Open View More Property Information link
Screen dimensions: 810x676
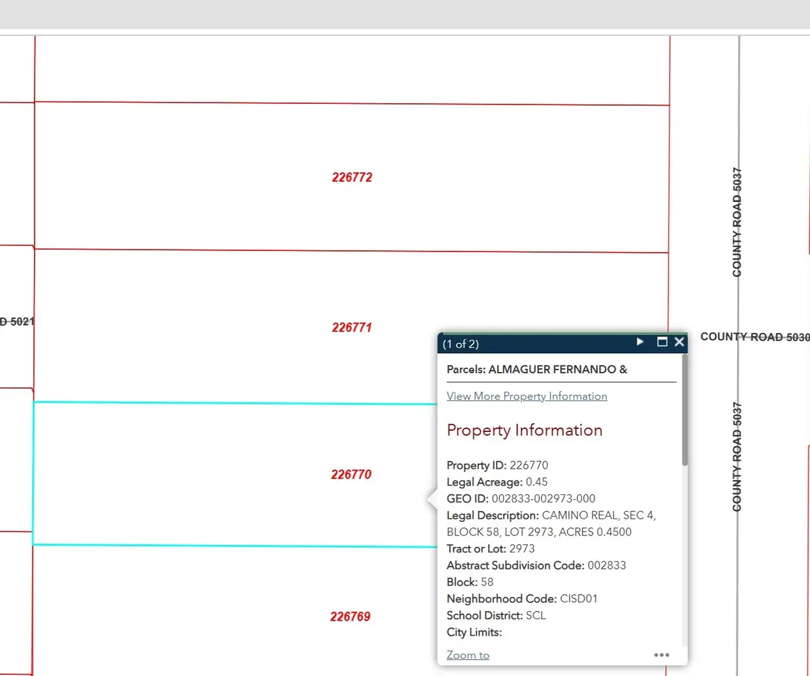(526, 396)
